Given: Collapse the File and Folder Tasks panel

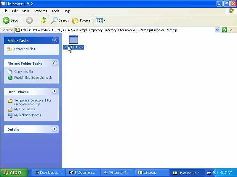Looking at the screenshot, I should (55, 63).
